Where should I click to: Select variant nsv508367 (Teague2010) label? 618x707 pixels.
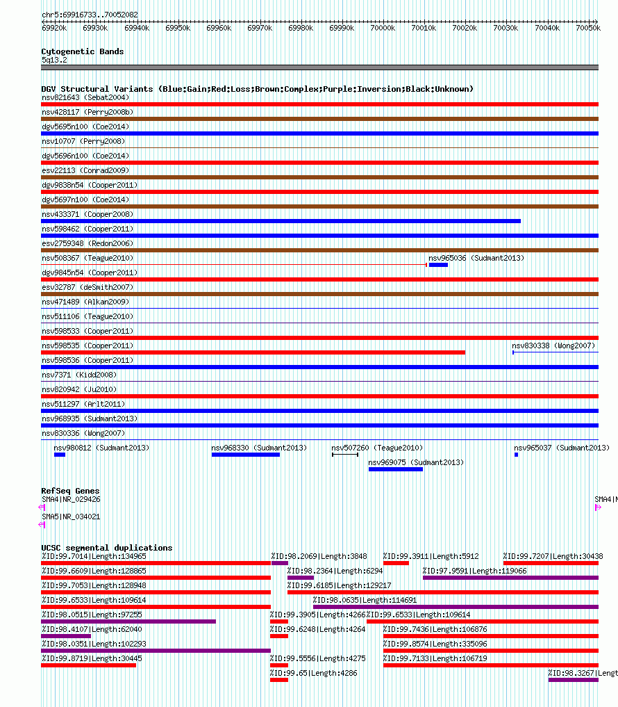coord(87,258)
